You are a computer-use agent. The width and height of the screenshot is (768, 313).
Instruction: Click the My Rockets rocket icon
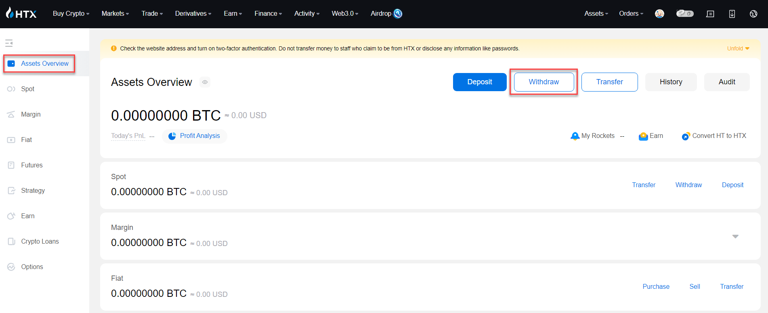(575, 136)
